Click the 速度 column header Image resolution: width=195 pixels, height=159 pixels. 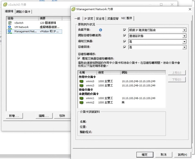109,72
